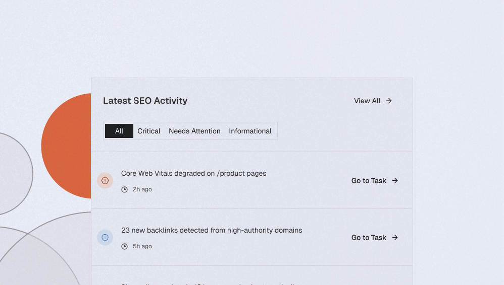
Task: Click the '5h ago' timestamp
Action: pyautogui.click(x=142, y=246)
